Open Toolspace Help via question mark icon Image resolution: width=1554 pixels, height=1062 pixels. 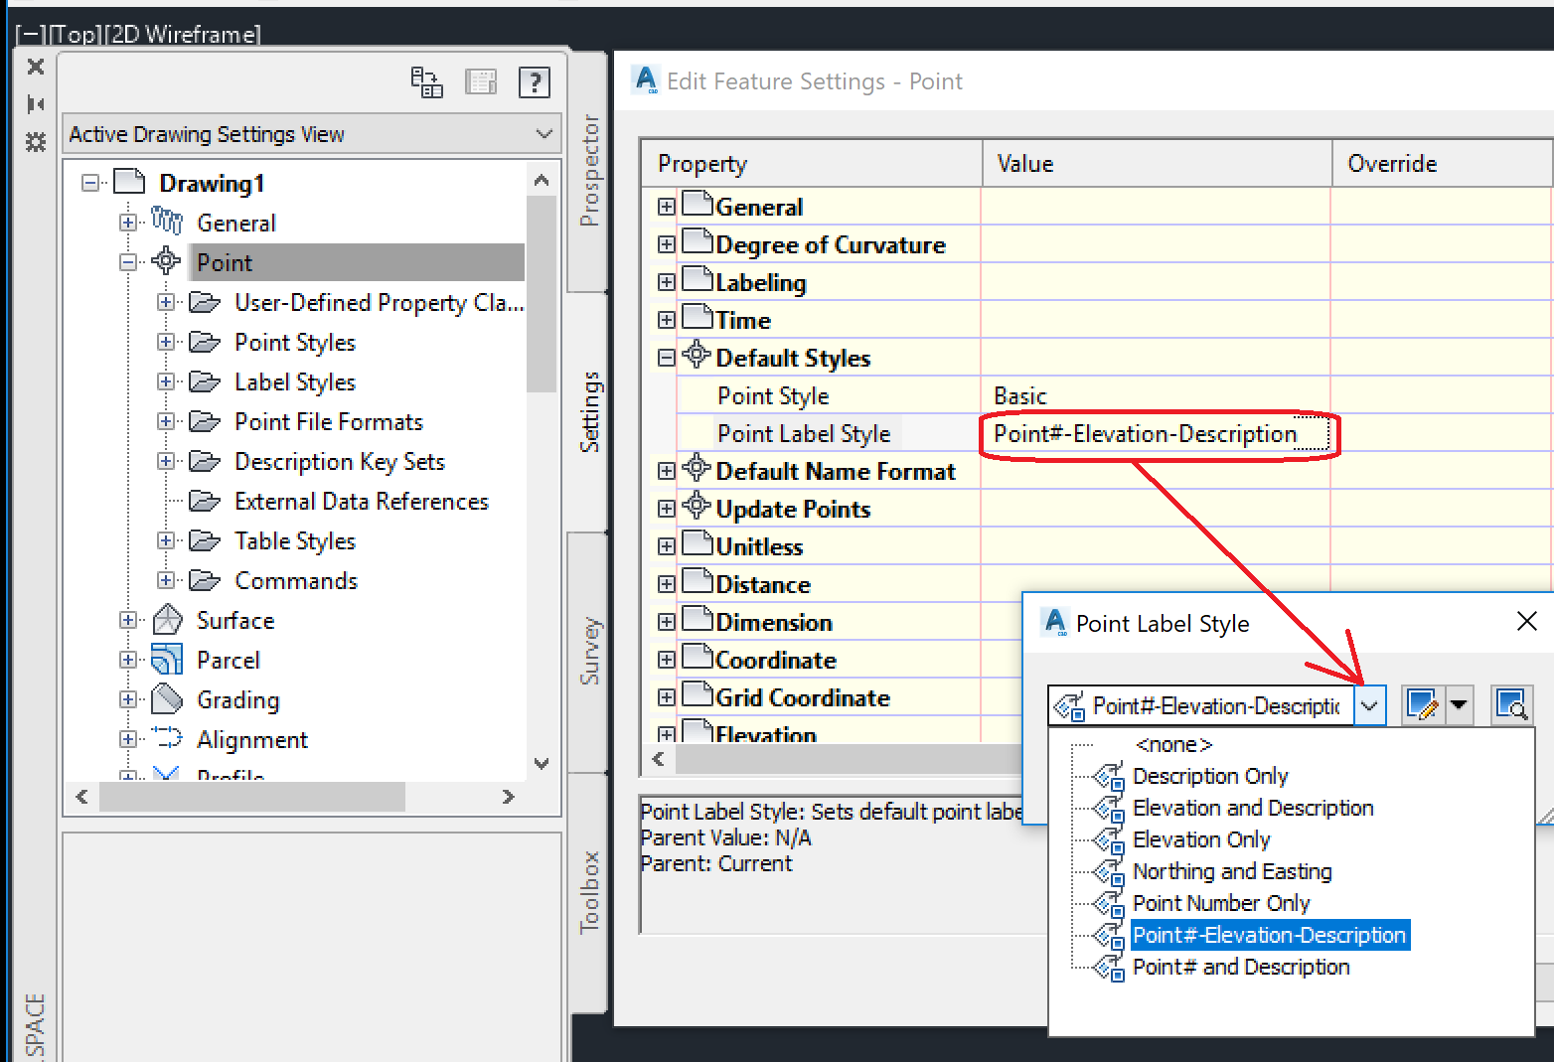coord(535,82)
